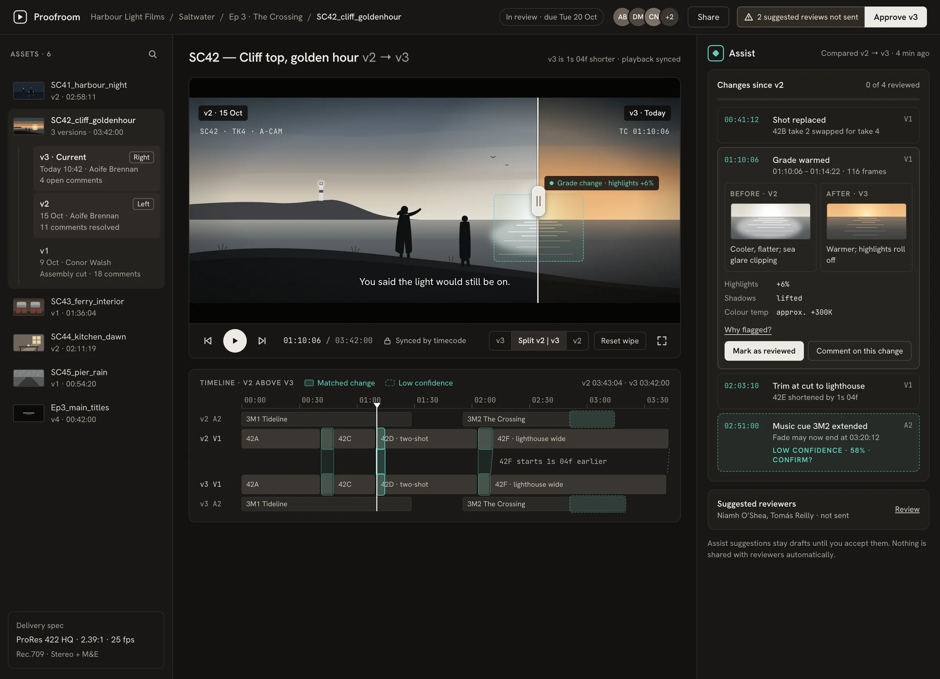Toggle the Left assignment on v2
Screen dimensions: 940x679
tap(143, 204)
